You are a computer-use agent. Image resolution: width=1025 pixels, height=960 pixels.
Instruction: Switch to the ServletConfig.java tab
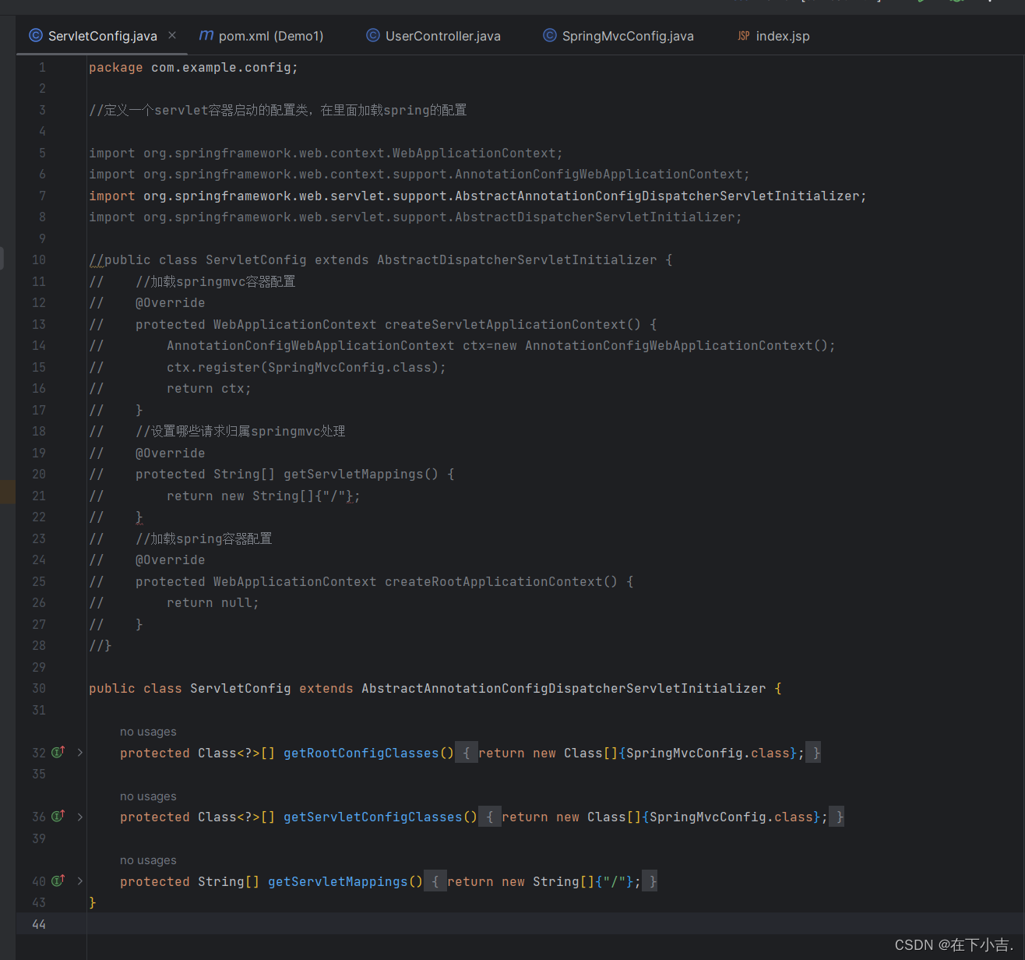[102, 36]
